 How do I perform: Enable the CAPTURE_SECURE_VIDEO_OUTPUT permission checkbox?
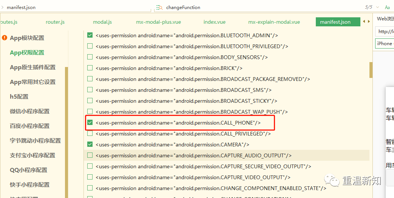90,166
